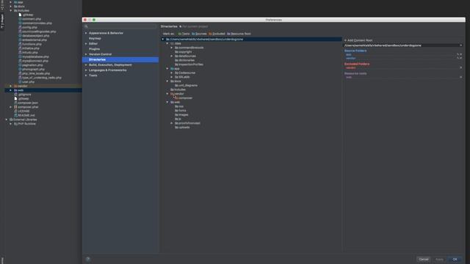The width and height of the screenshot is (470, 264).
Task: Open the Directories settings page
Action: (x=120, y=59)
